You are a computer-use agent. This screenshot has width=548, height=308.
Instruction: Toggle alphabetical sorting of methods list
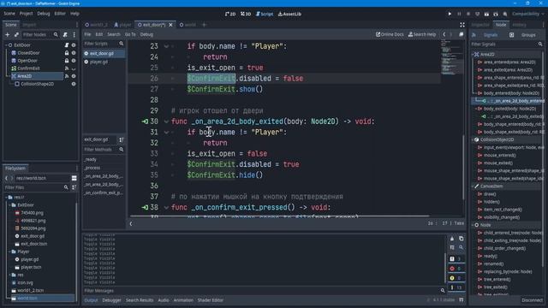pyautogui.click(x=122, y=139)
